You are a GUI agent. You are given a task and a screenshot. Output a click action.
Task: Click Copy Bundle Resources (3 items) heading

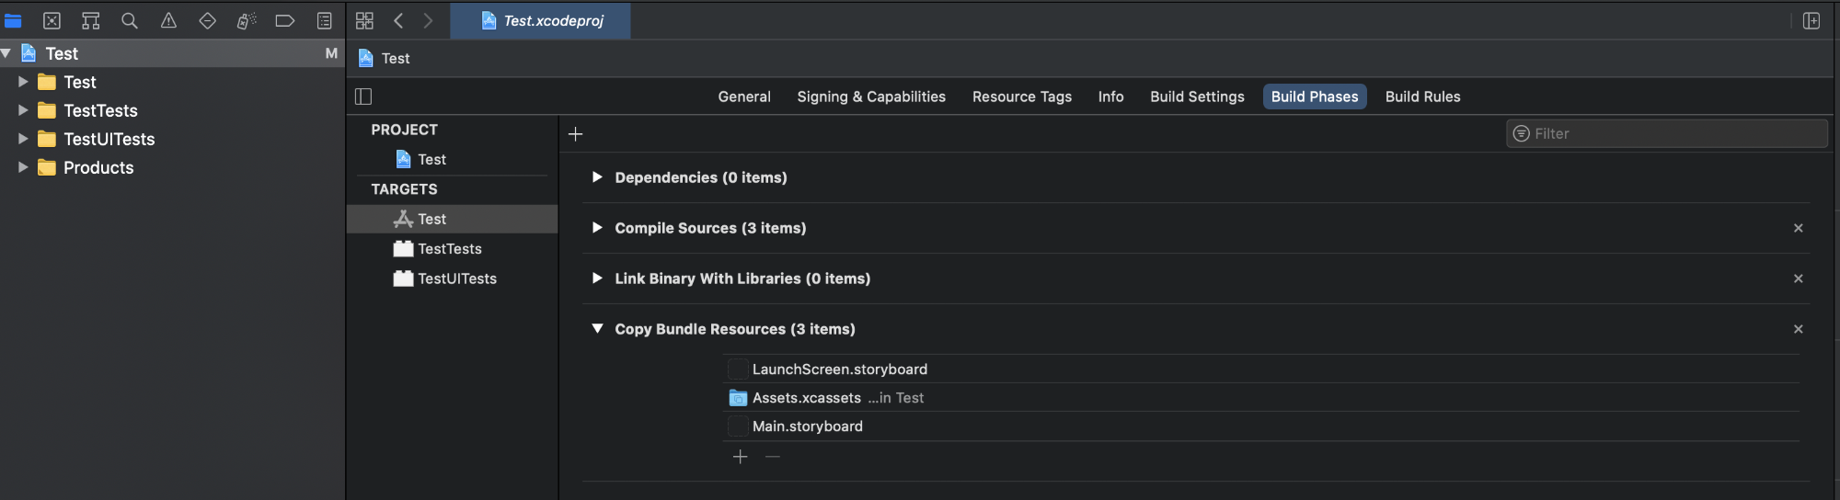tap(735, 329)
